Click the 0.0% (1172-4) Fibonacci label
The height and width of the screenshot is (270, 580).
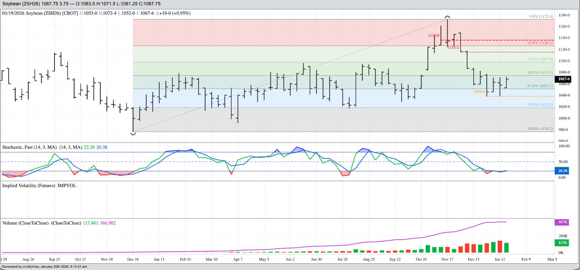pos(541,16)
